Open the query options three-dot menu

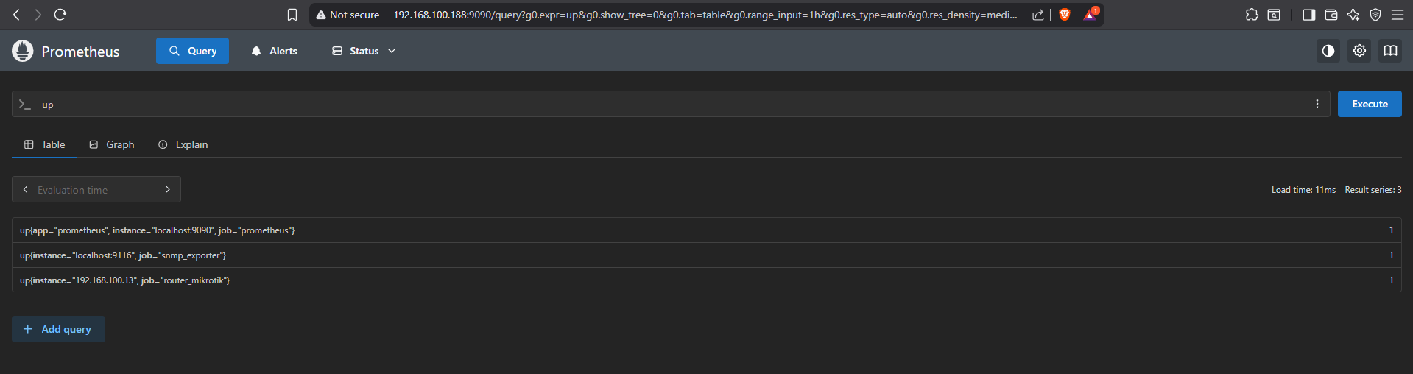(1317, 104)
